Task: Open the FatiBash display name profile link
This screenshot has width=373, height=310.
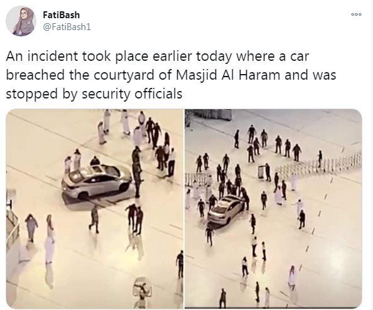Action: pos(61,14)
